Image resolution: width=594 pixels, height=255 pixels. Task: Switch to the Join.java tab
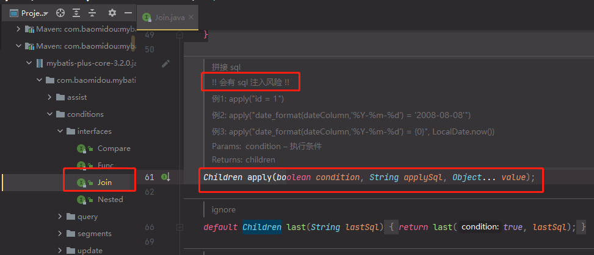pos(169,18)
